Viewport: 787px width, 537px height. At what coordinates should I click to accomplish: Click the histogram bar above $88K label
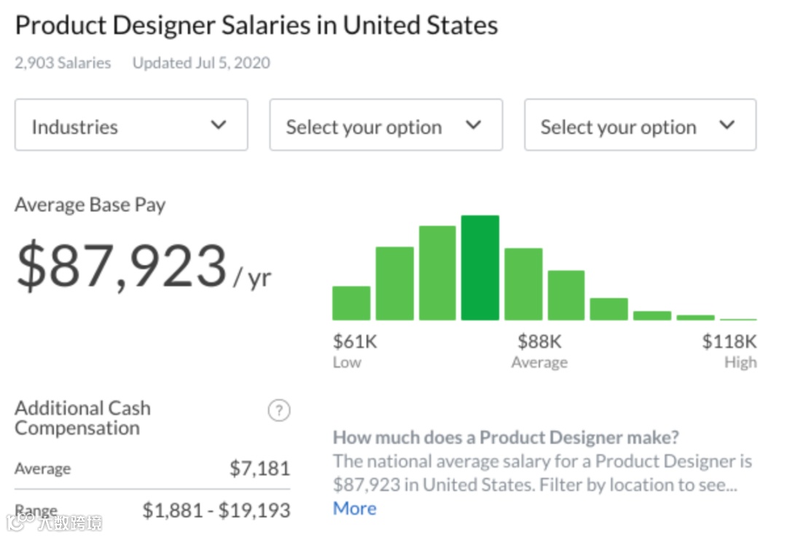point(523,284)
